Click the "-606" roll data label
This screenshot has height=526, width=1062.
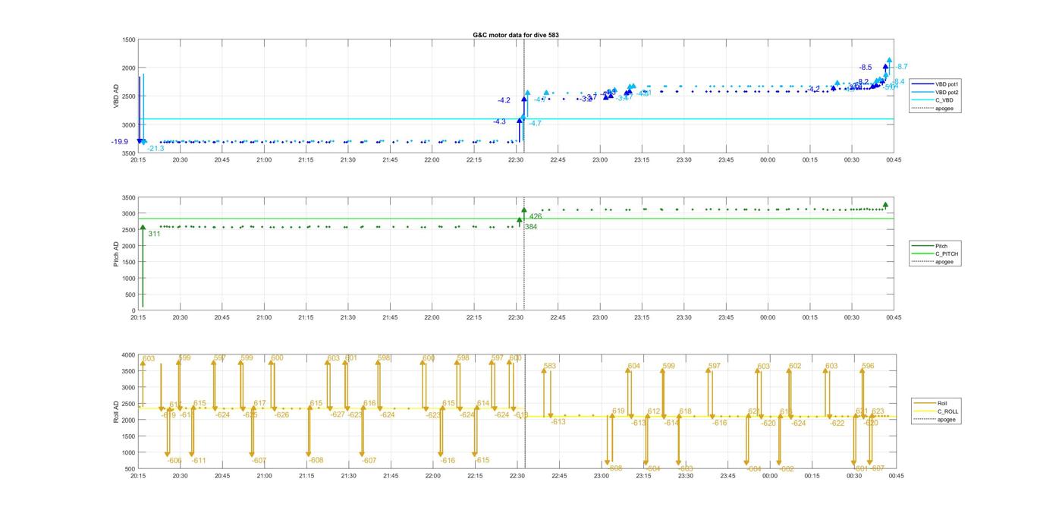click(174, 461)
